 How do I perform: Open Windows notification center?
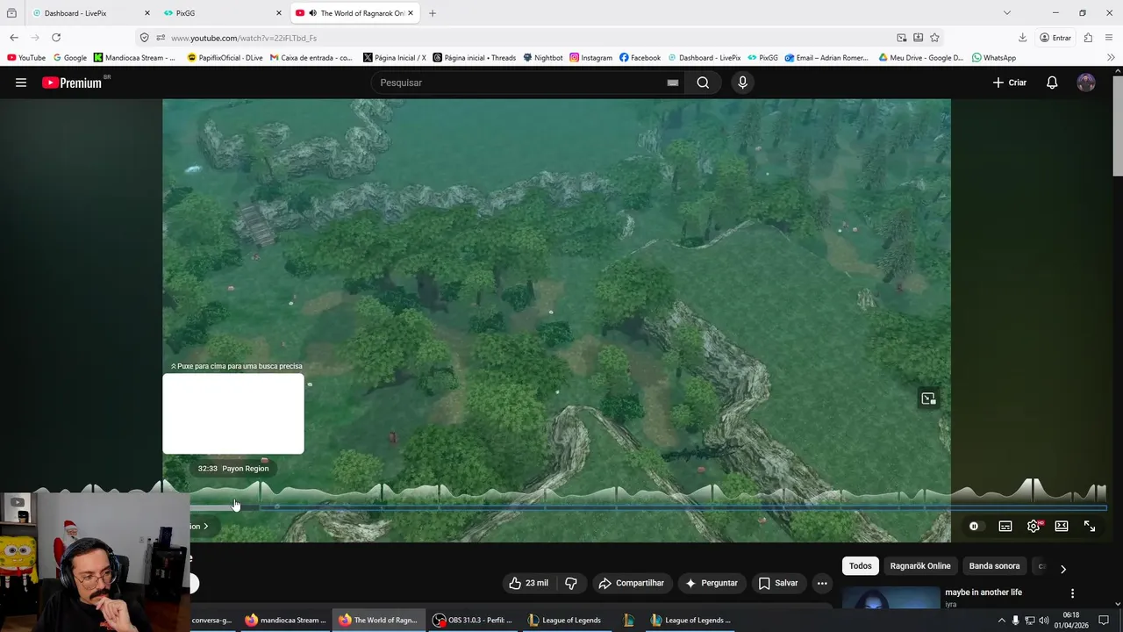(x=1103, y=621)
